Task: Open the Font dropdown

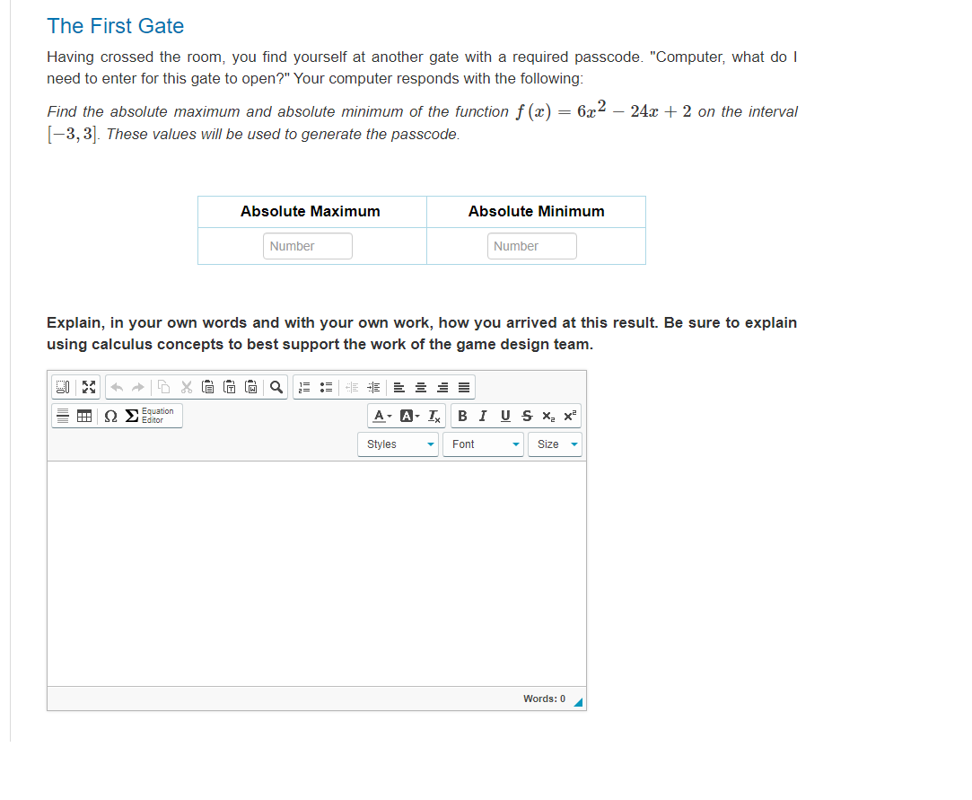Action: click(x=483, y=444)
